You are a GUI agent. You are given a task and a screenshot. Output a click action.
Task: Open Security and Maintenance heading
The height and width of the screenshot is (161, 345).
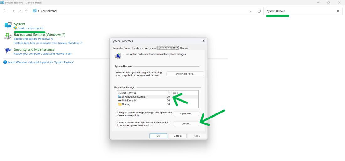pyautogui.click(x=34, y=49)
